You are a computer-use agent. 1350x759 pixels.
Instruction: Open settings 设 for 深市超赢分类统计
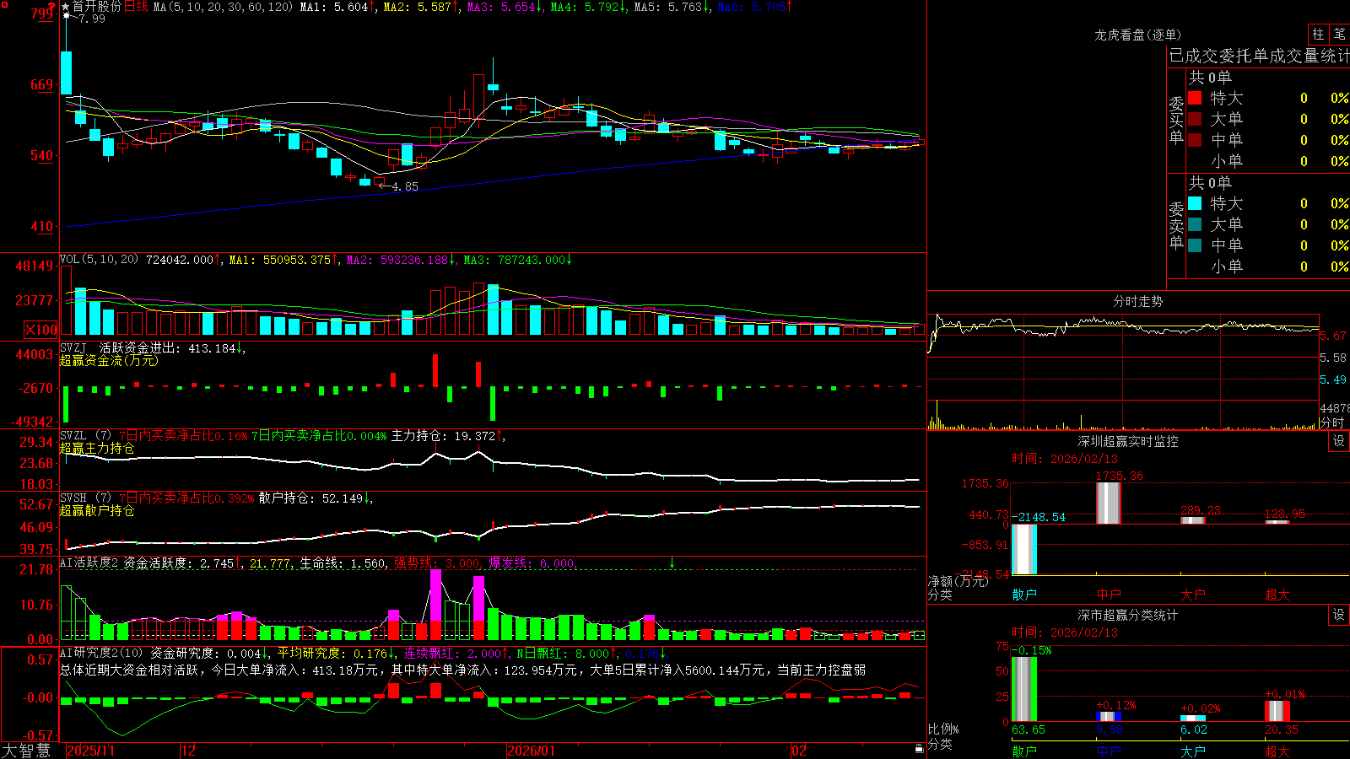(x=1338, y=615)
